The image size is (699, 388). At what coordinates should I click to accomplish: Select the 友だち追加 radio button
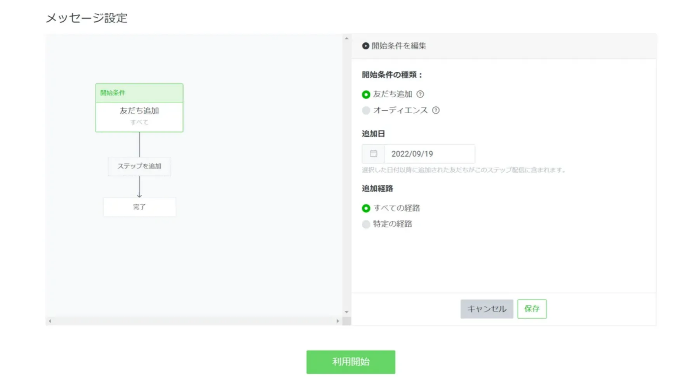(x=366, y=95)
